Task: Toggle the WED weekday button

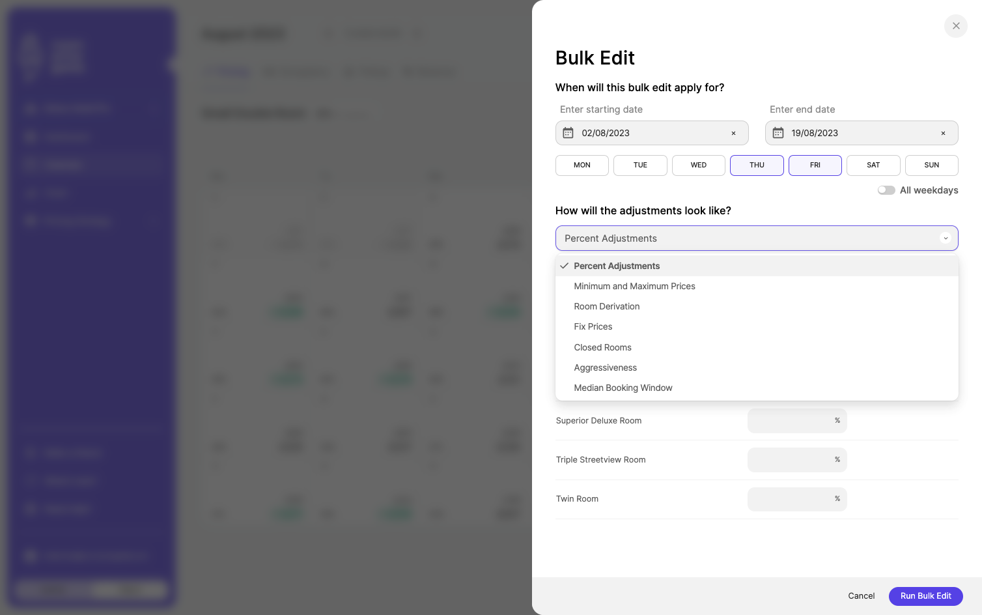Action: tap(699, 165)
